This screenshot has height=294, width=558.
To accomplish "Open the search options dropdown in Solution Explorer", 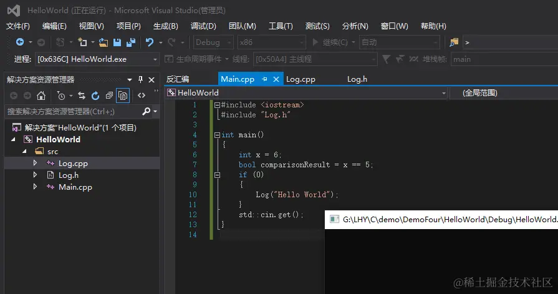I will [155, 112].
